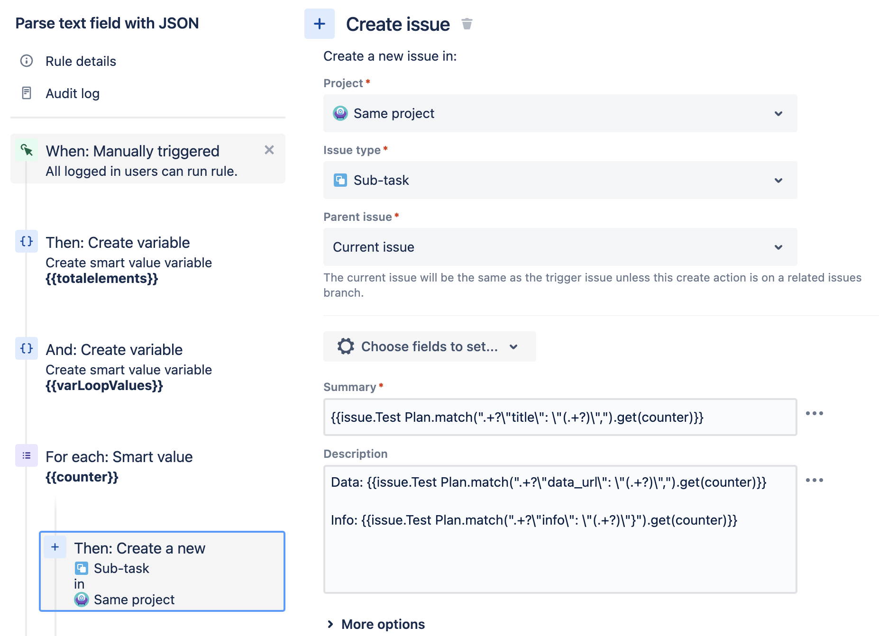Image resolution: width=879 pixels, height=636 pixels.
Task: Click the Audit log document icon
Action: click(x=27, y=93)
